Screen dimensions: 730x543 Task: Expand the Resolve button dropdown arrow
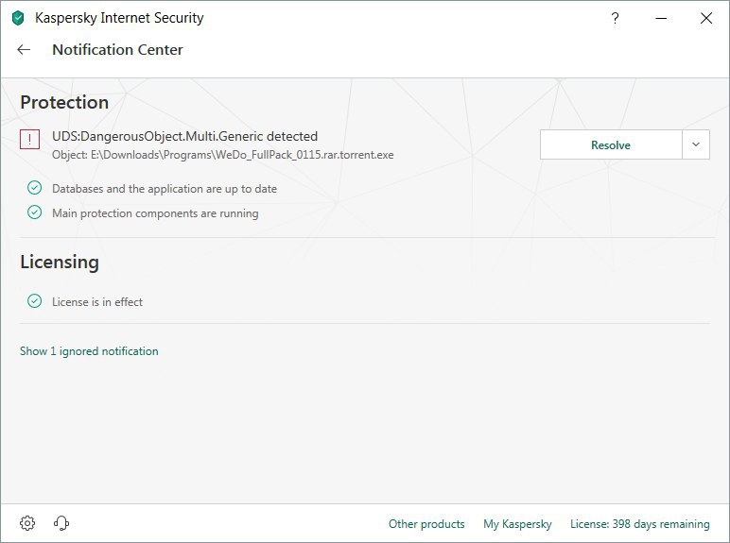pyautogui.click(x=695, y=144)
